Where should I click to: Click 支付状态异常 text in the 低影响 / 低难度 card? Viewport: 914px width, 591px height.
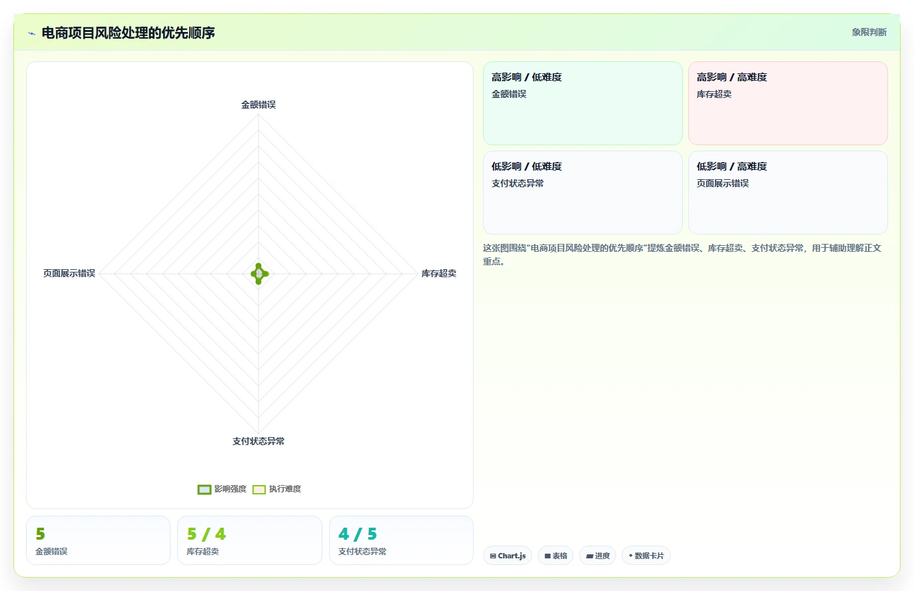click(x=518, y=183)
